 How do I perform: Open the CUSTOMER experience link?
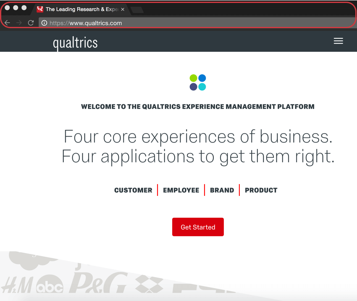click(133, 190)
